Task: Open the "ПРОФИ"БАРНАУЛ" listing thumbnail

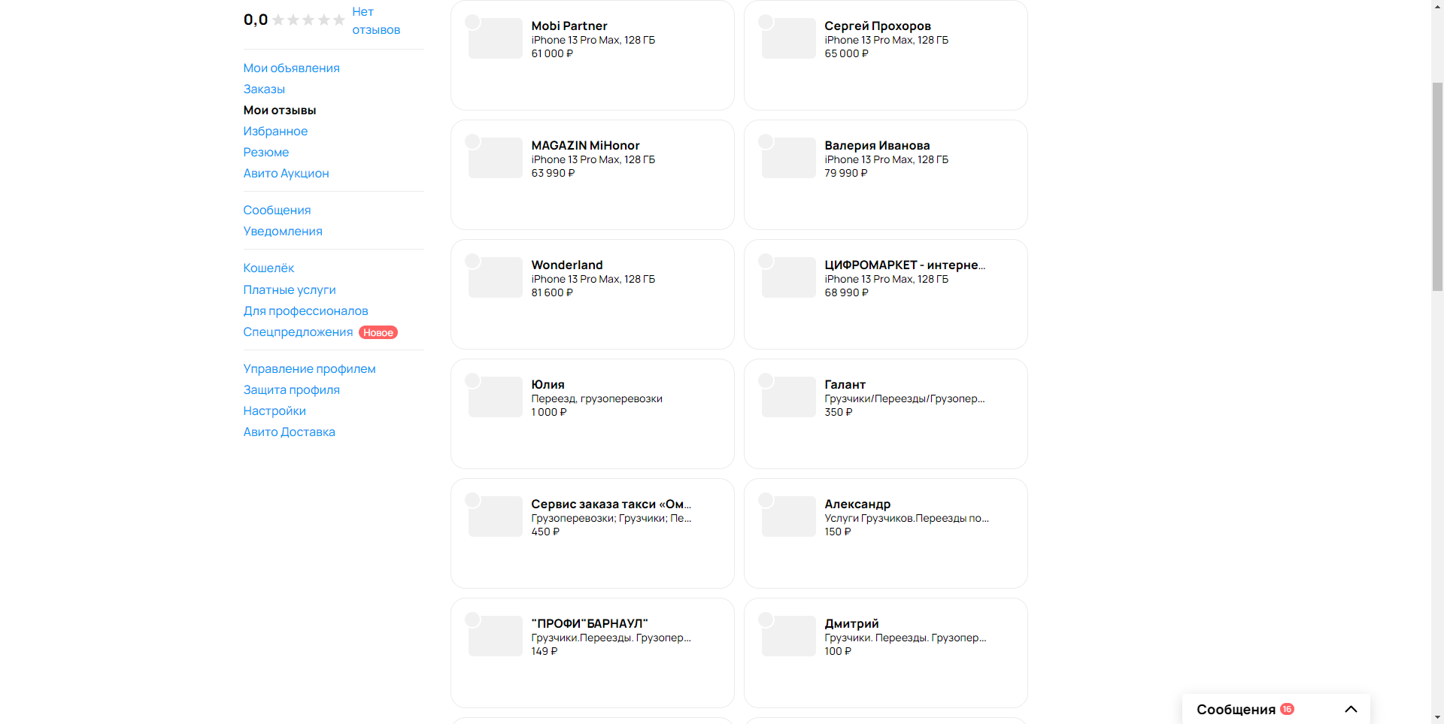Action: point(496,636)
